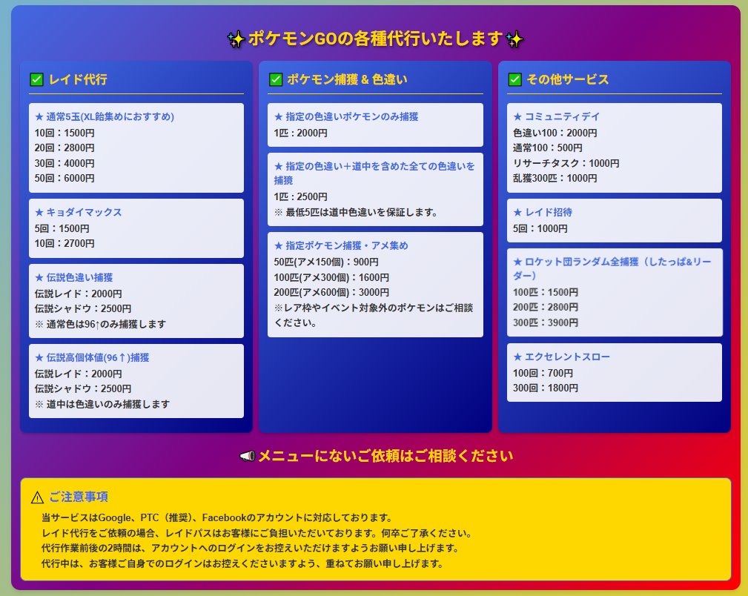
Task: Click the notice line about 代行作業前後の2時間
Action: [x=251, y=549]
